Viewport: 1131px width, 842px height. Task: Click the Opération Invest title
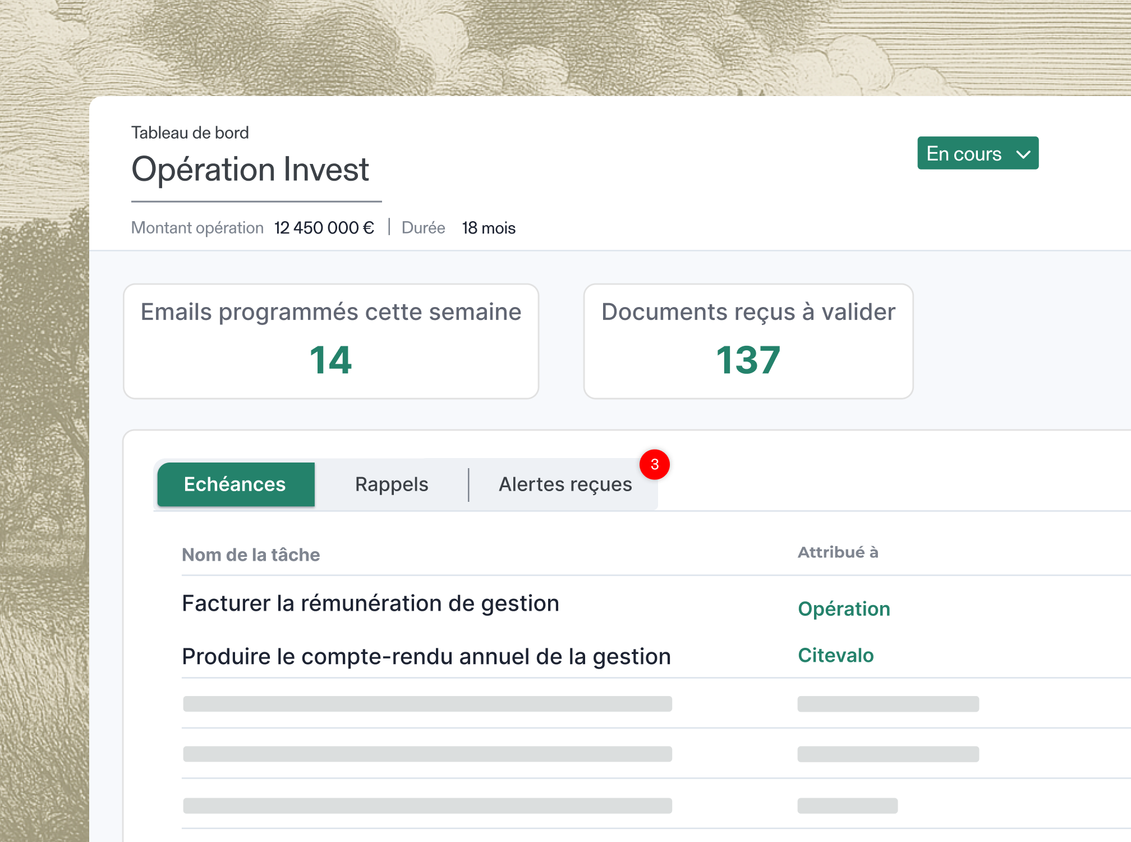250,170
